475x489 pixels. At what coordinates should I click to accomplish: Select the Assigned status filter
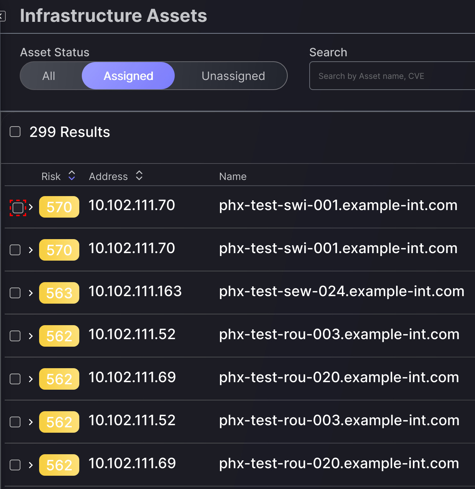point(128,76)
